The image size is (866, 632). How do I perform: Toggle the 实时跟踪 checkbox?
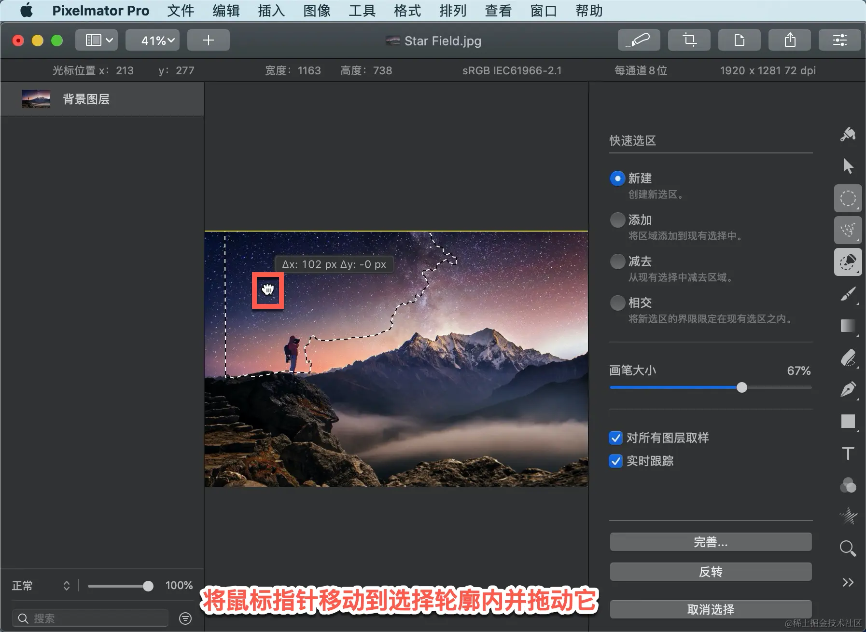pos(616,461)
